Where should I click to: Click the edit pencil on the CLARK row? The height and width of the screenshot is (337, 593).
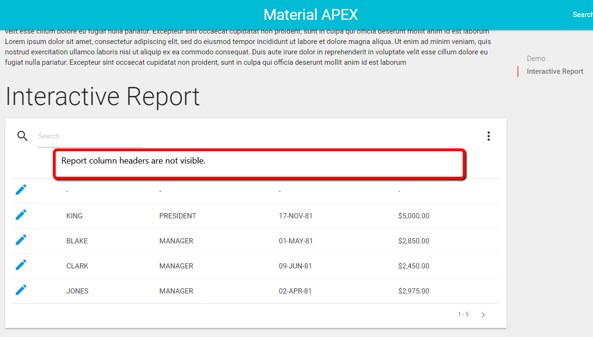click(21, 264)
